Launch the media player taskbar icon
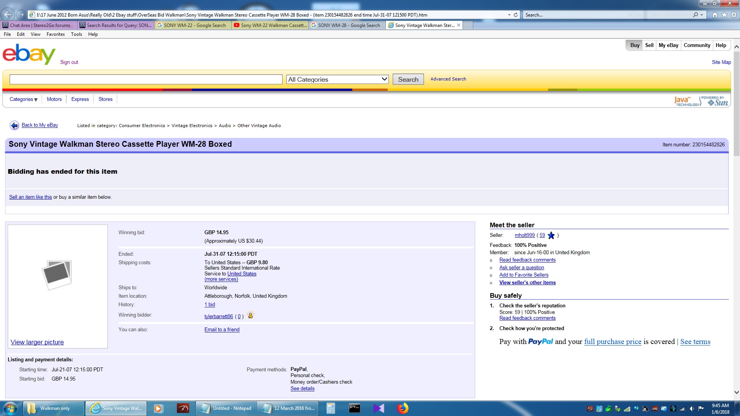Image resolution: width=740 pixels, height=416 pixels. [158, 408]
